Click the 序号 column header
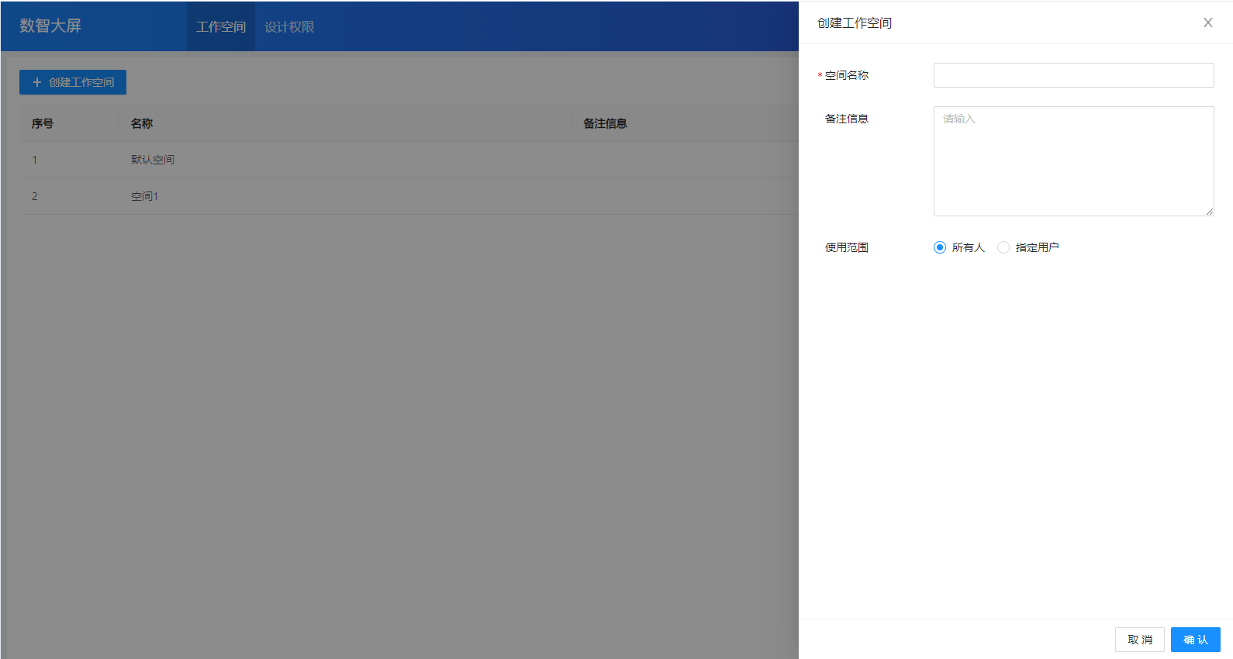The image size is (1233, 659). tap(43, 123)
